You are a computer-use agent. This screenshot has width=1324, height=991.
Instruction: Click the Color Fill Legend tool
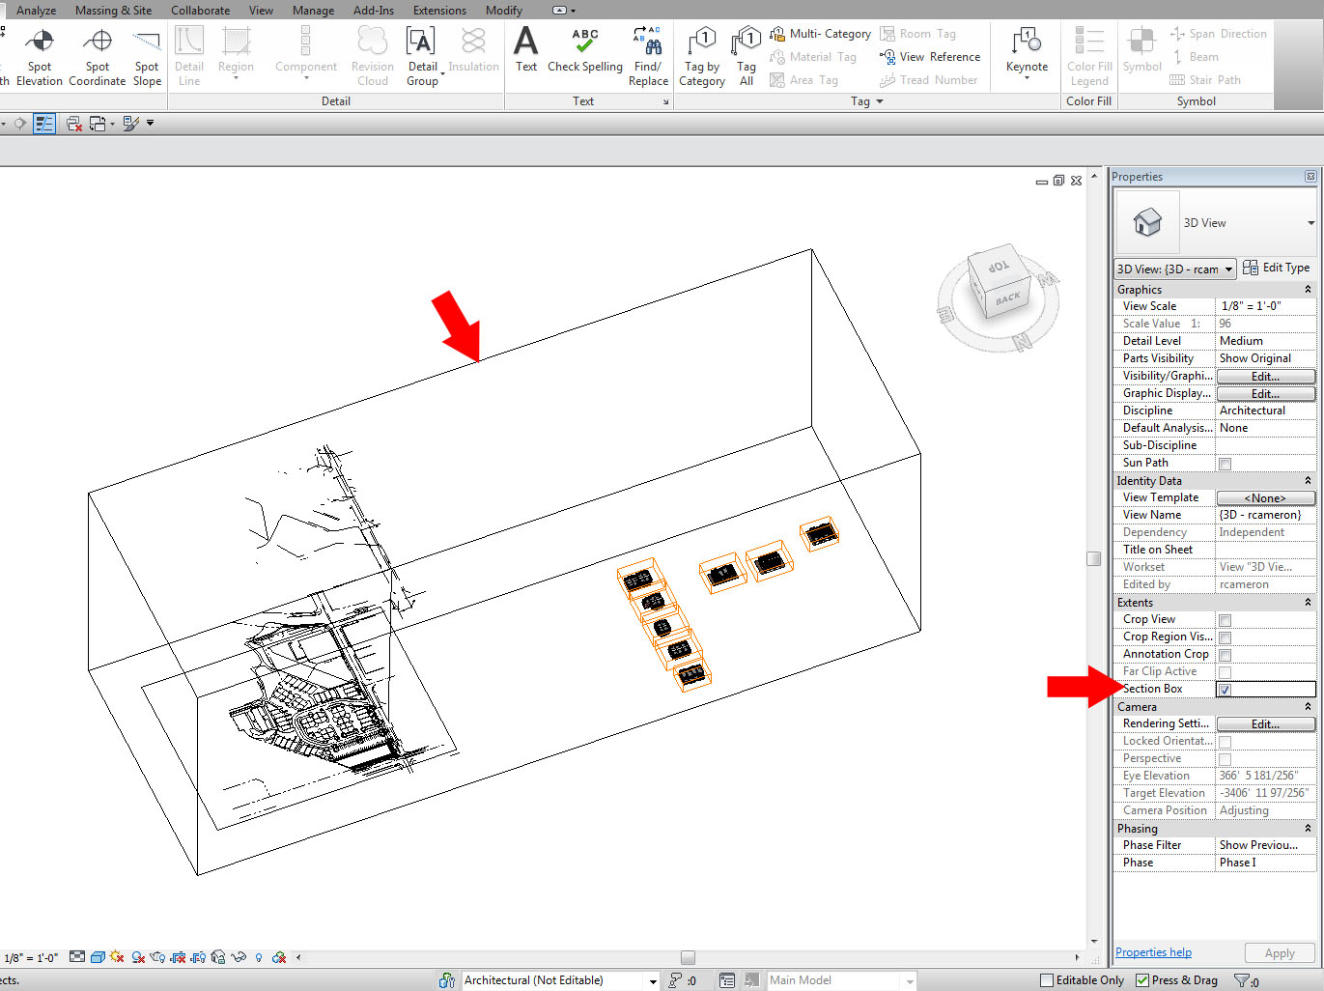(1089, 57)
